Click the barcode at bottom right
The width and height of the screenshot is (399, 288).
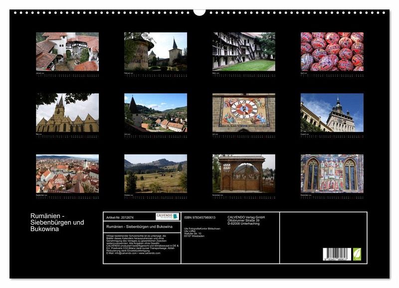[x=337, y=254]
